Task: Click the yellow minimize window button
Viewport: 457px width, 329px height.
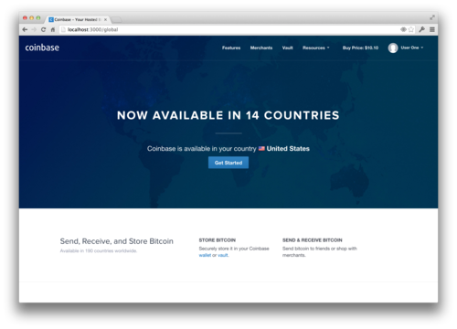Action: pos(31,18)
